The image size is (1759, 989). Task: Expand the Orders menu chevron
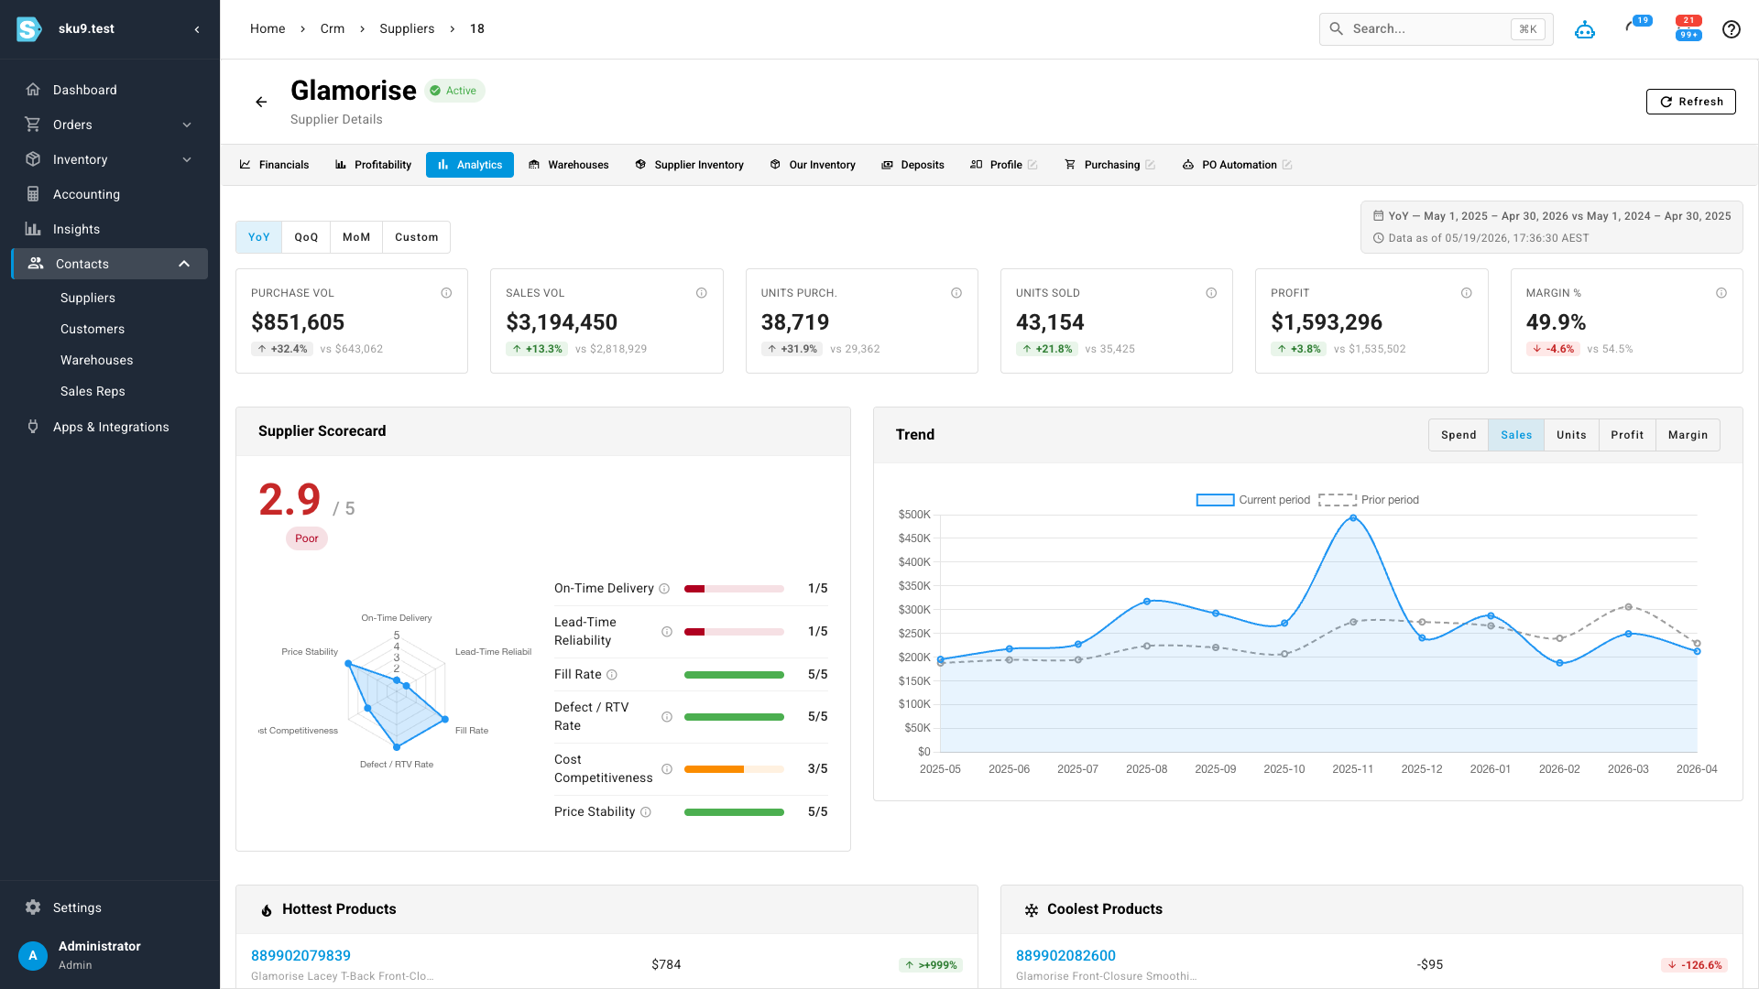(x=187, y=125)
